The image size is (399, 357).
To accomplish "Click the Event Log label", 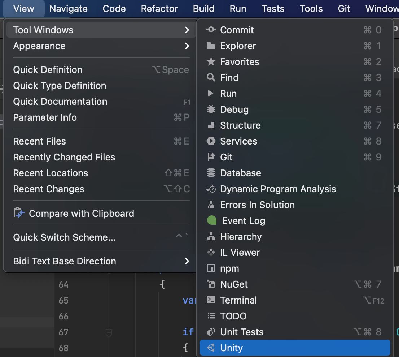I will pyautogui.click(x=244, y=221).
